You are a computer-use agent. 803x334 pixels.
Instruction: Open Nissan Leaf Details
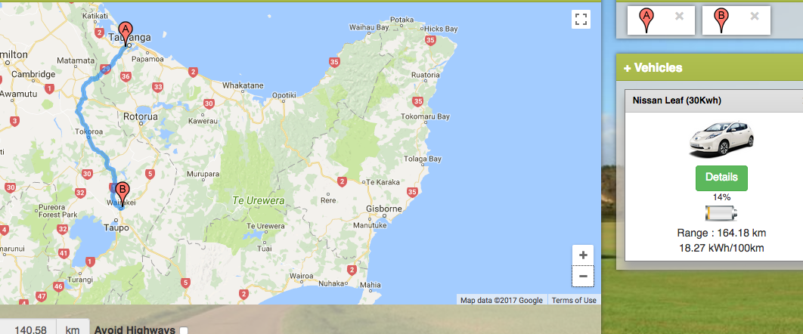[x=721, y=178]
